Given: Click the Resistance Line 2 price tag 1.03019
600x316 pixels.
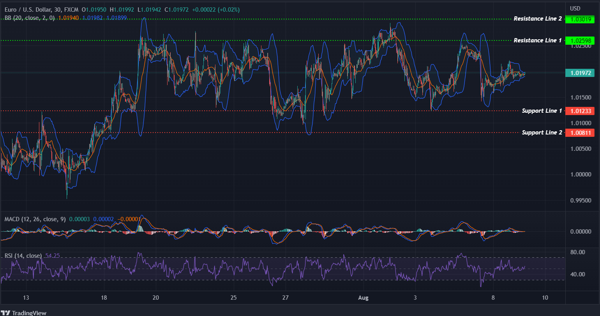Looking at the screenshot, I should [x=580, y=19].
